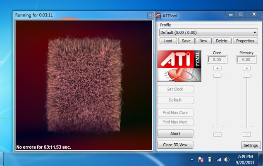Viewport: 263px width, 166px height.
Task: Open the Action Center flag icon
Action: coord(201,159)
